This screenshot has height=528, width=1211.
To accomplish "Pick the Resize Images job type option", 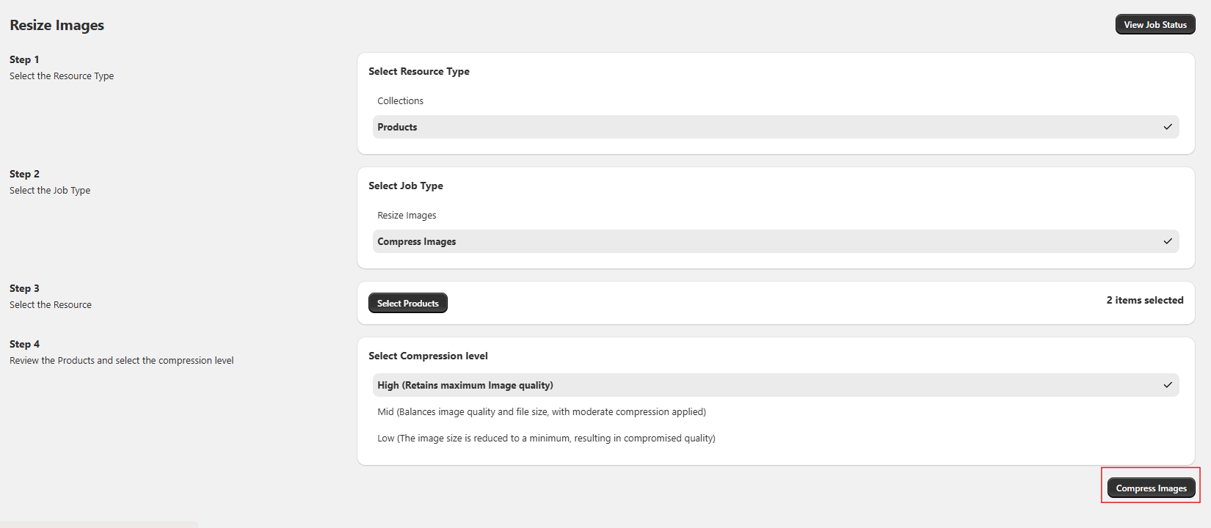I will point(407,216).
